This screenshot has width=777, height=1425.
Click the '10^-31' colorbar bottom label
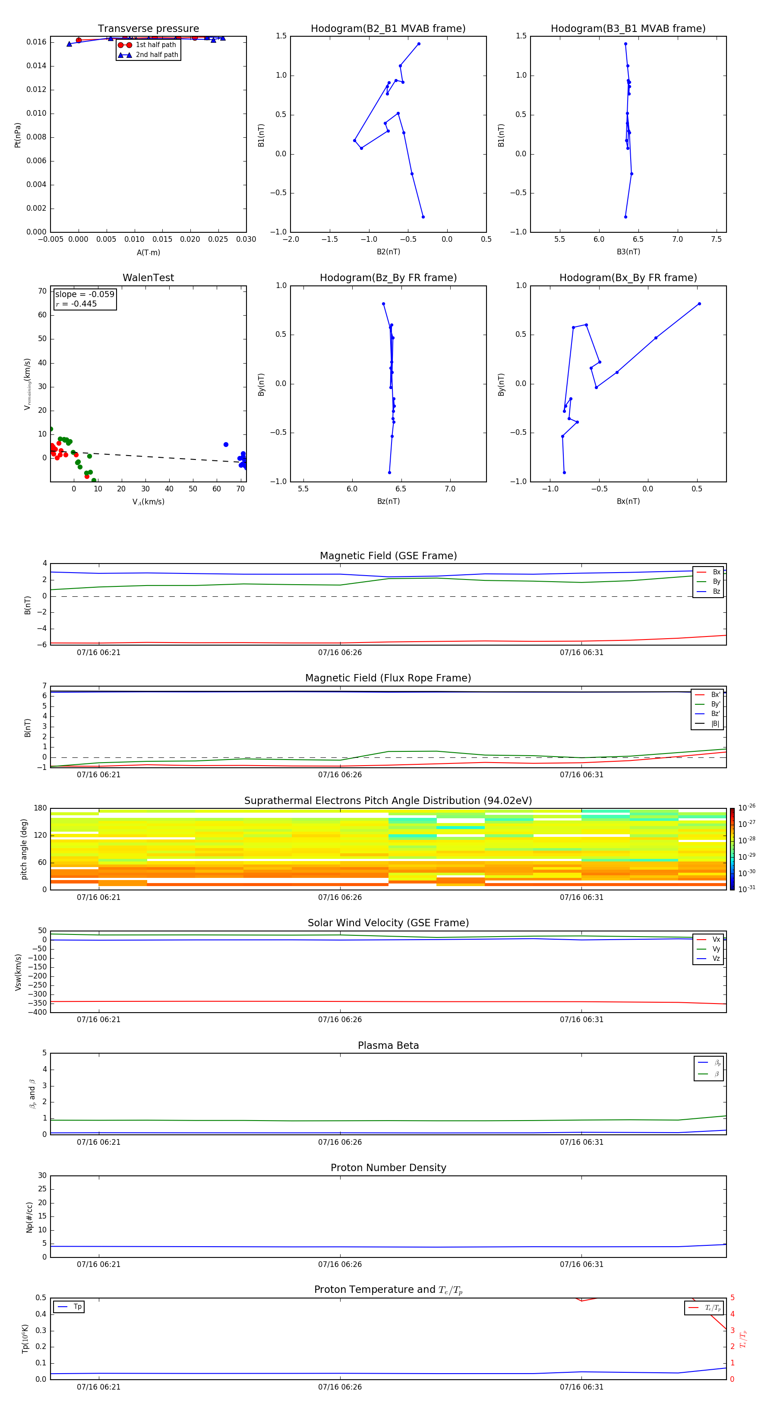click(747, 889)
